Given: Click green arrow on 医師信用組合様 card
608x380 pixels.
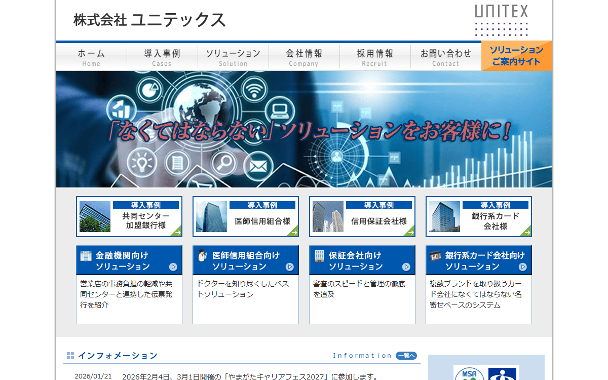Looking at the screenshot, I should coord(293,232).
